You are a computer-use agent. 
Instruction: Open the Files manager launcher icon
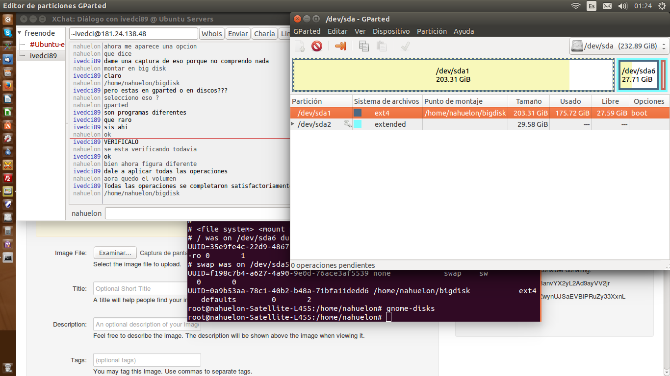tap(8, 72)
